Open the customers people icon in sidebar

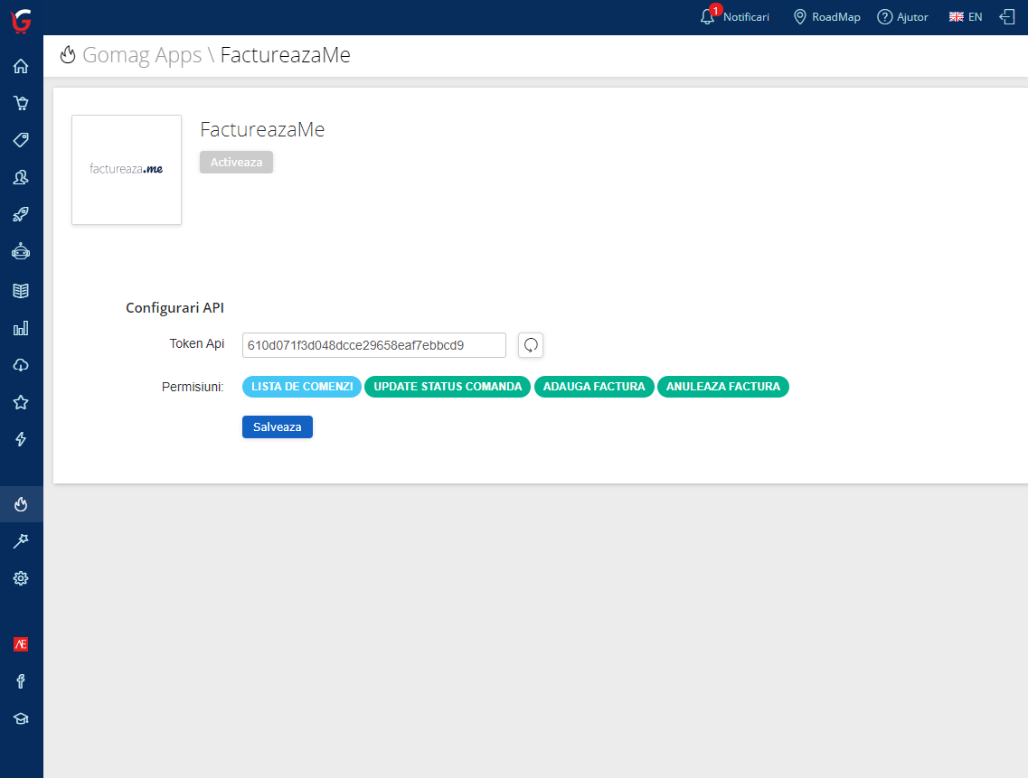(x=21, y=178)
